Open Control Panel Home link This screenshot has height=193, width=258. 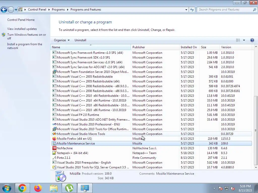click(21, 20)
